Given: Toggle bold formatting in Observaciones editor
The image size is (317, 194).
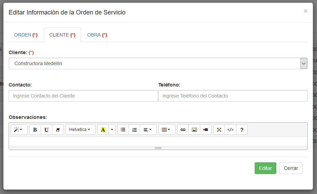Looking at the screenshot, I should point(35,130).
